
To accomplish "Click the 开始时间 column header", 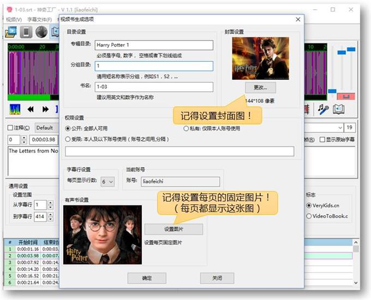I will tap(28, 242).
